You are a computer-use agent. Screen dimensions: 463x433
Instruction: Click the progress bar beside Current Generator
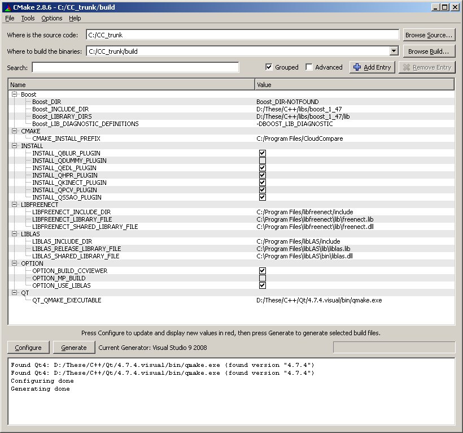[394, 347]
